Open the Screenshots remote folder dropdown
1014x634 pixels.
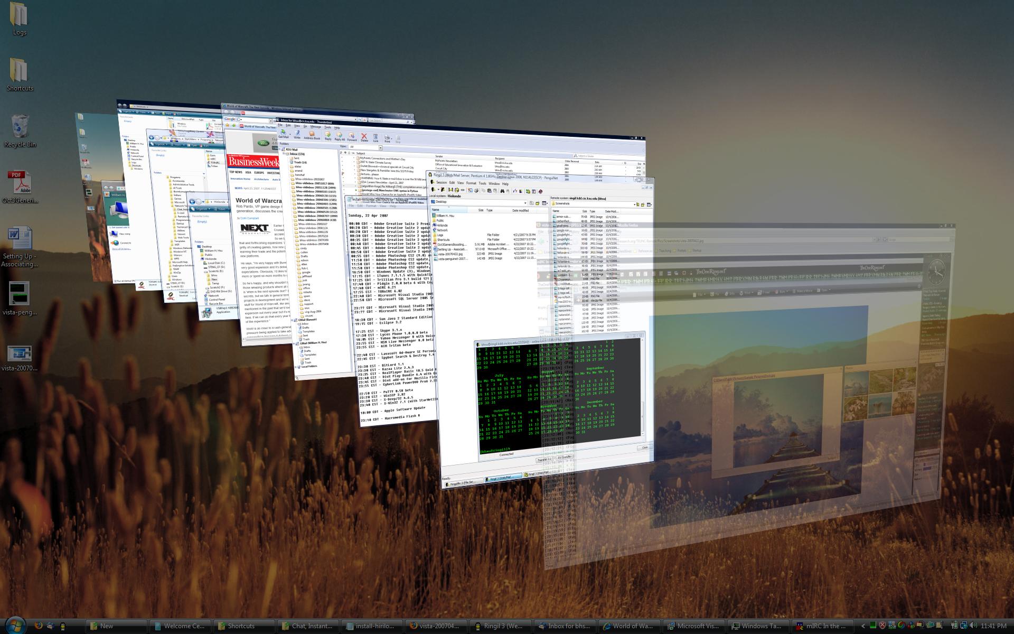(634, 204)
